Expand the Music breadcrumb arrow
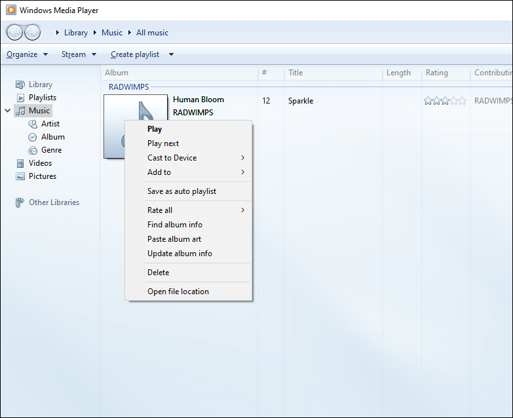Image resolution: width=513 pixels, height=418 pixels. pos(95,32)
